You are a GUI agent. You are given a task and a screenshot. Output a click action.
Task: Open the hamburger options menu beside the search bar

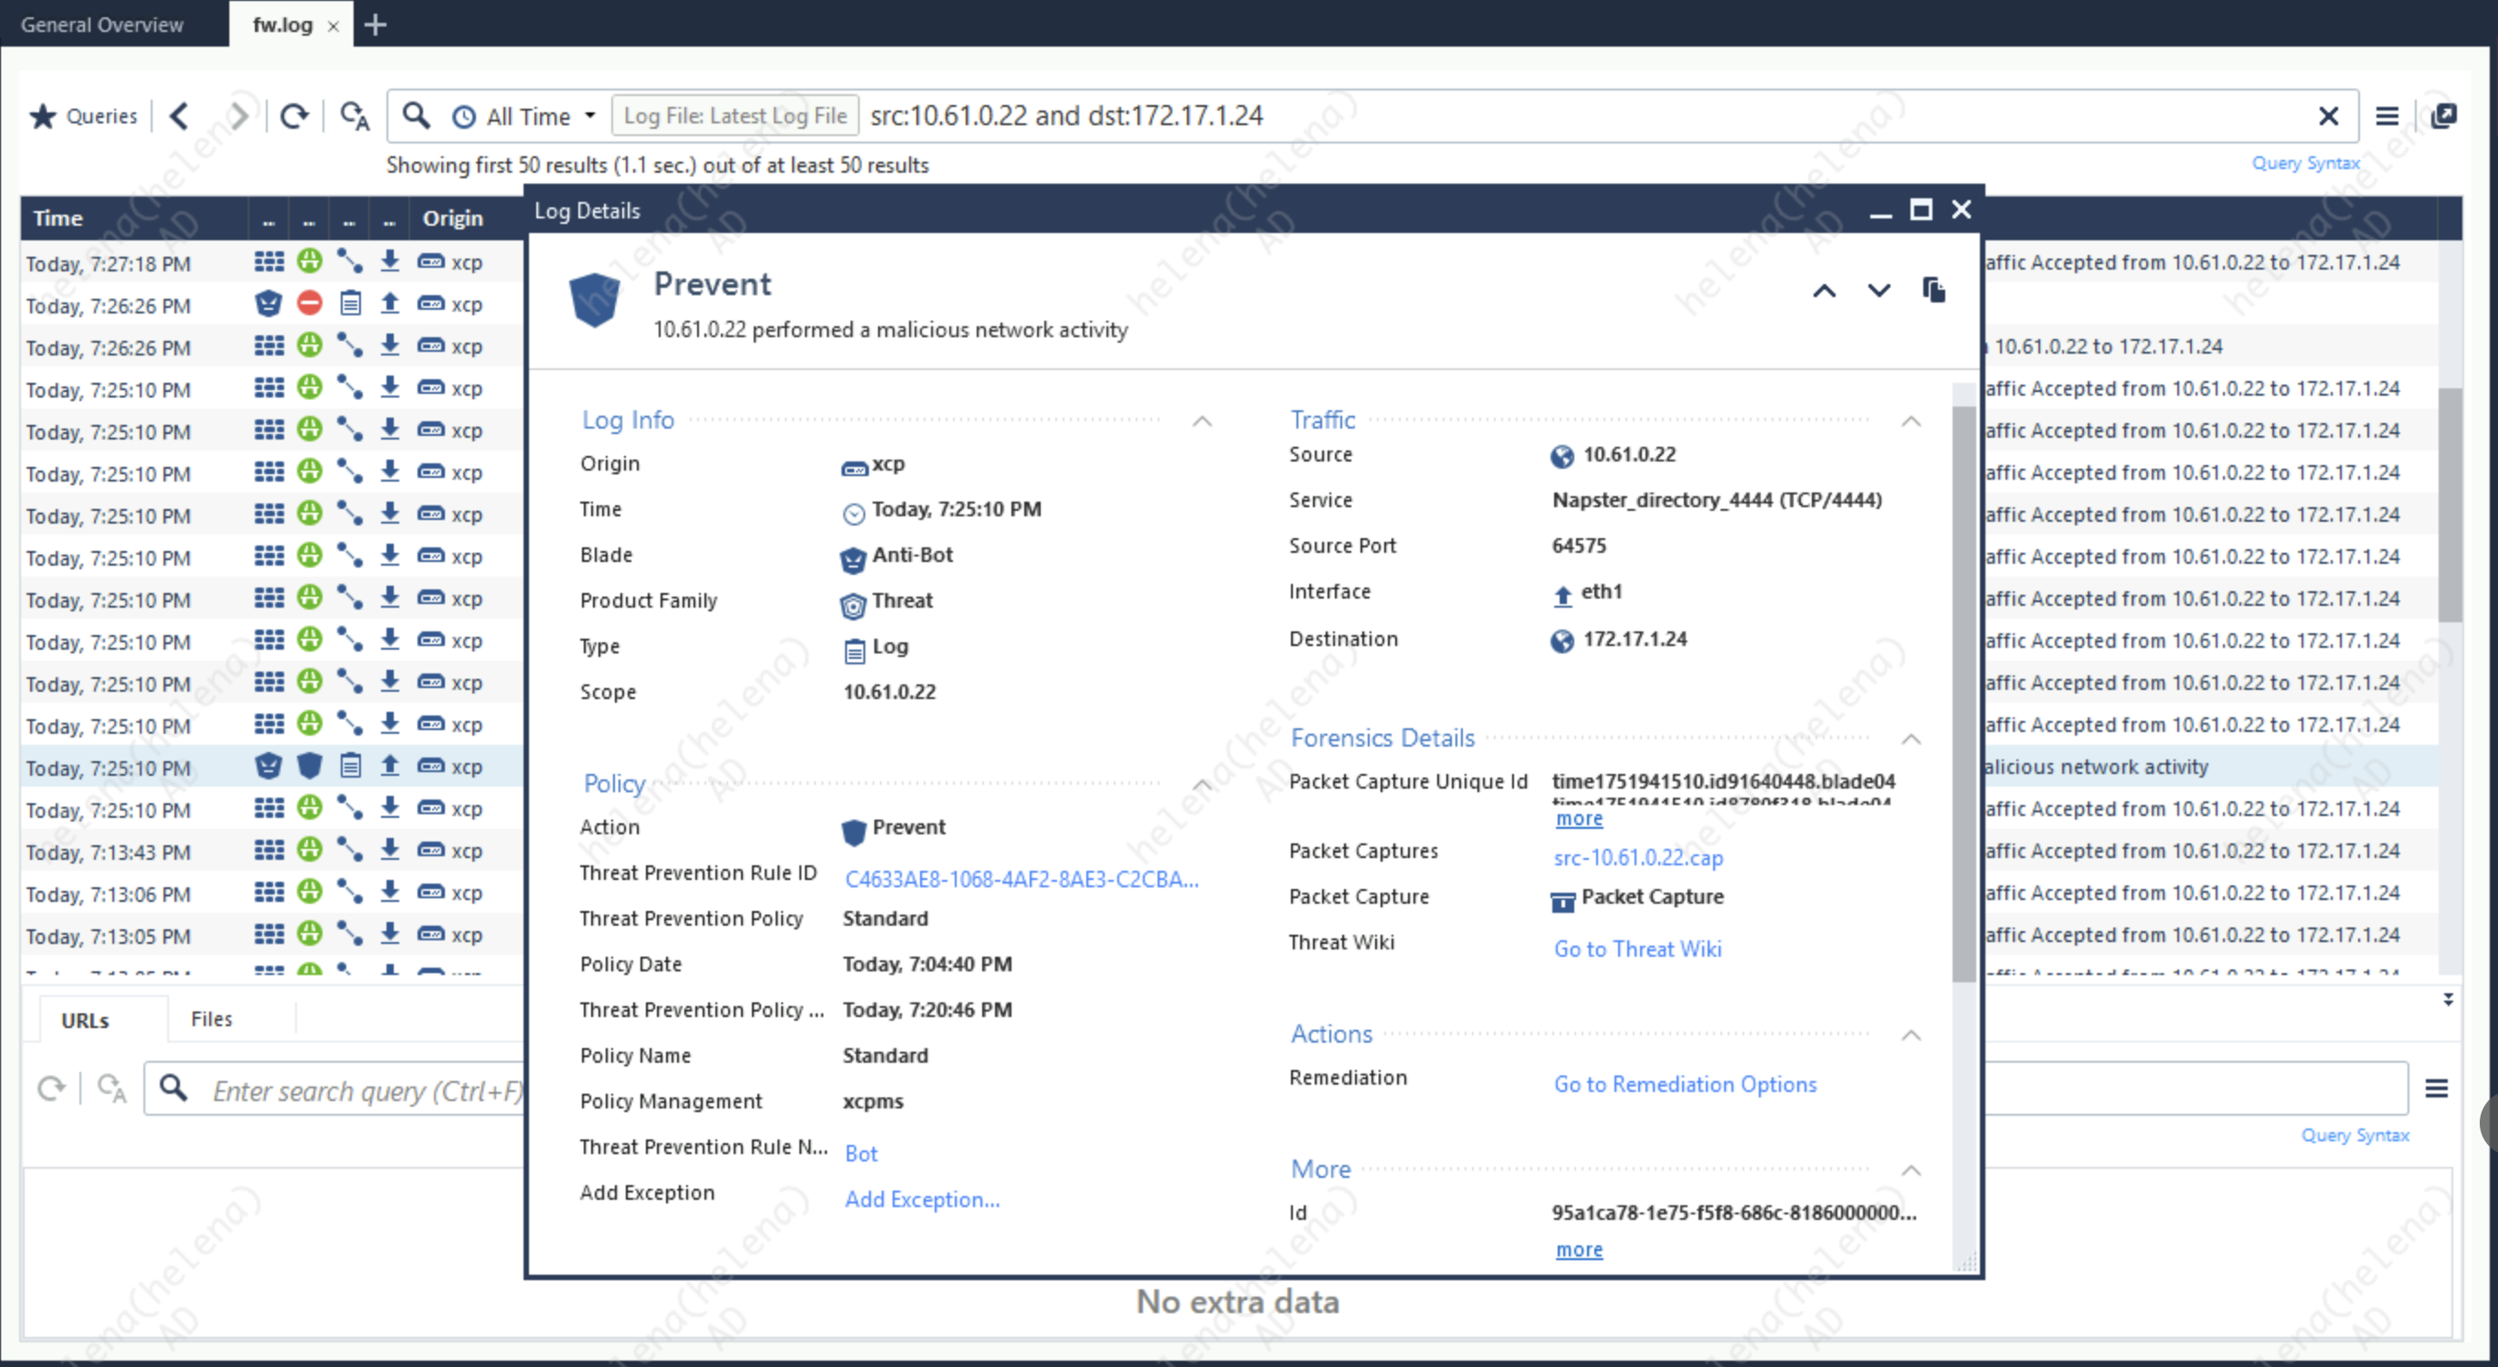[2387, 116]
